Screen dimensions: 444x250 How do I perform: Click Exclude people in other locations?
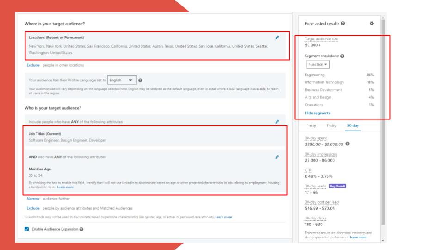click(x=33, y=65)
